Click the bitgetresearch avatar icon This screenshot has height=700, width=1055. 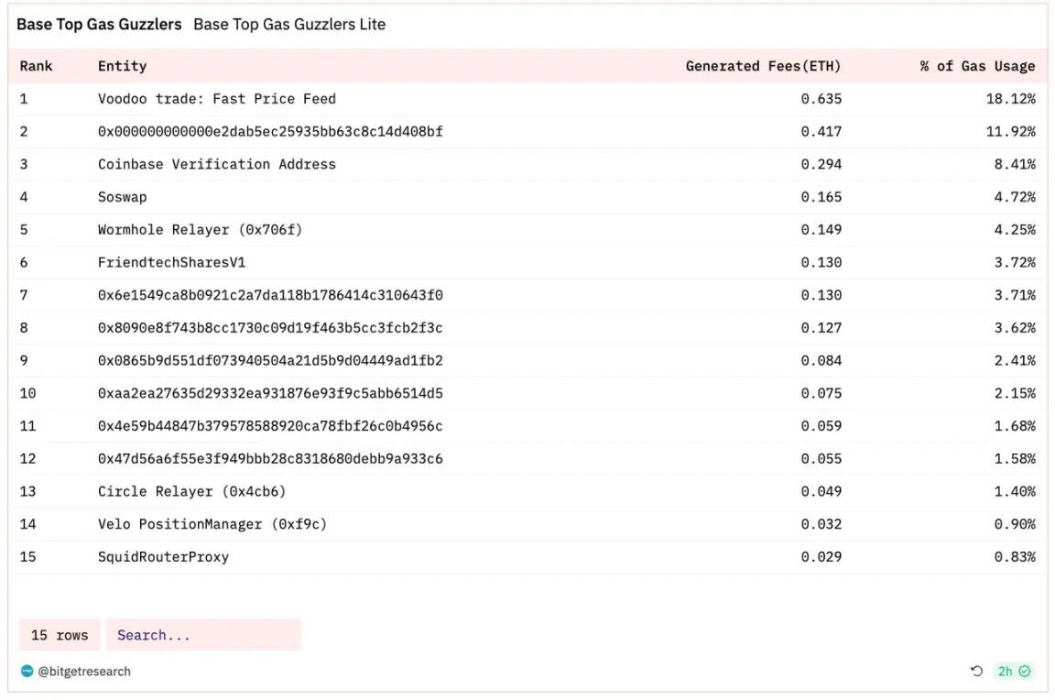coord(27,671)
